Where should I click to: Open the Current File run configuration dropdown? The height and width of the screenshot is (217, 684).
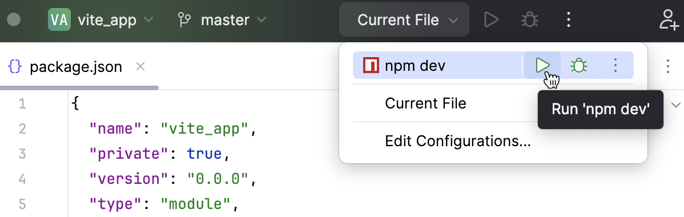click(404, 20)
